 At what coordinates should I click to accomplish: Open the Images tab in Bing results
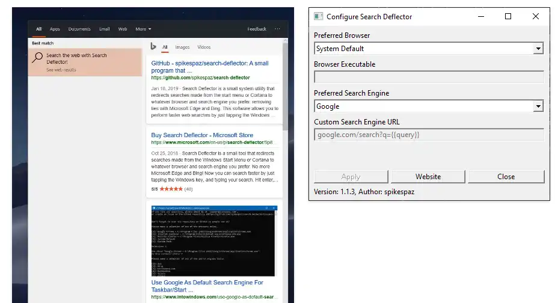[182, 47]
